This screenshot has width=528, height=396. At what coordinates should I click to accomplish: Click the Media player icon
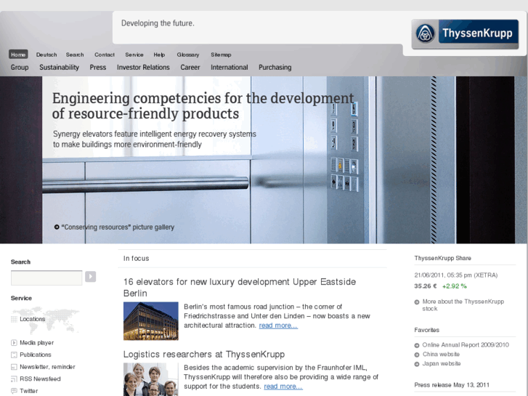14,343
